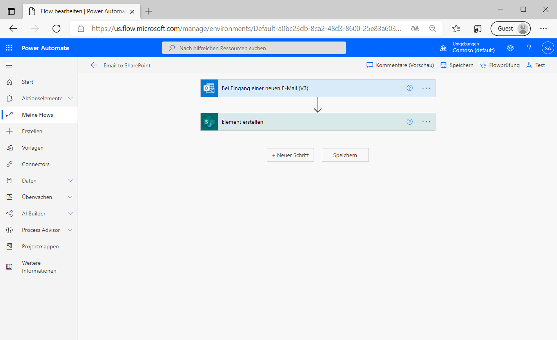
Task: Open Weitere Informationen link
Action: coord(39,267)
